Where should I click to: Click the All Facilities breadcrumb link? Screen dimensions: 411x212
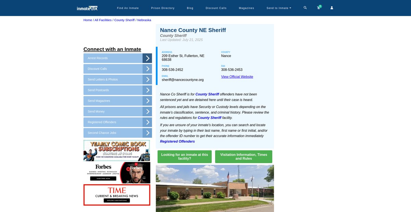pos(103,20)
